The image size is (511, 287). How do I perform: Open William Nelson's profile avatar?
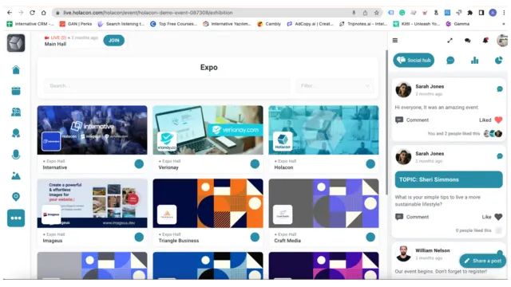click(403, 254)
